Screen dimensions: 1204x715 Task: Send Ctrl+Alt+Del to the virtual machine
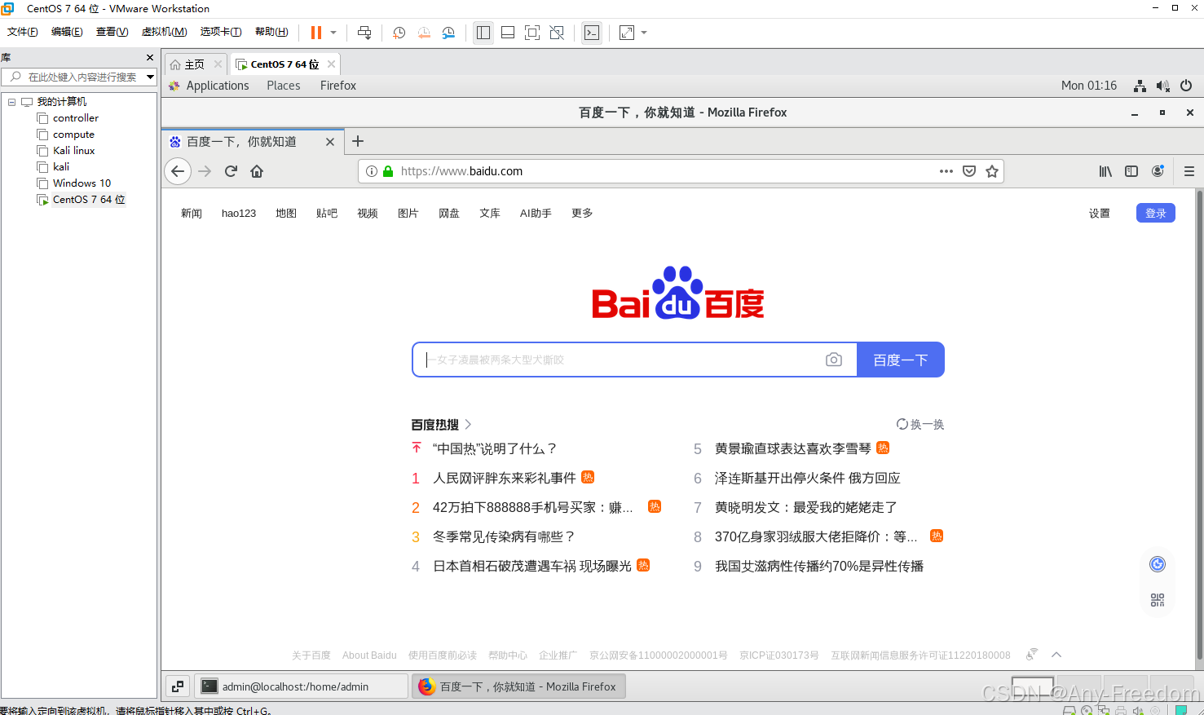[364, 33]
